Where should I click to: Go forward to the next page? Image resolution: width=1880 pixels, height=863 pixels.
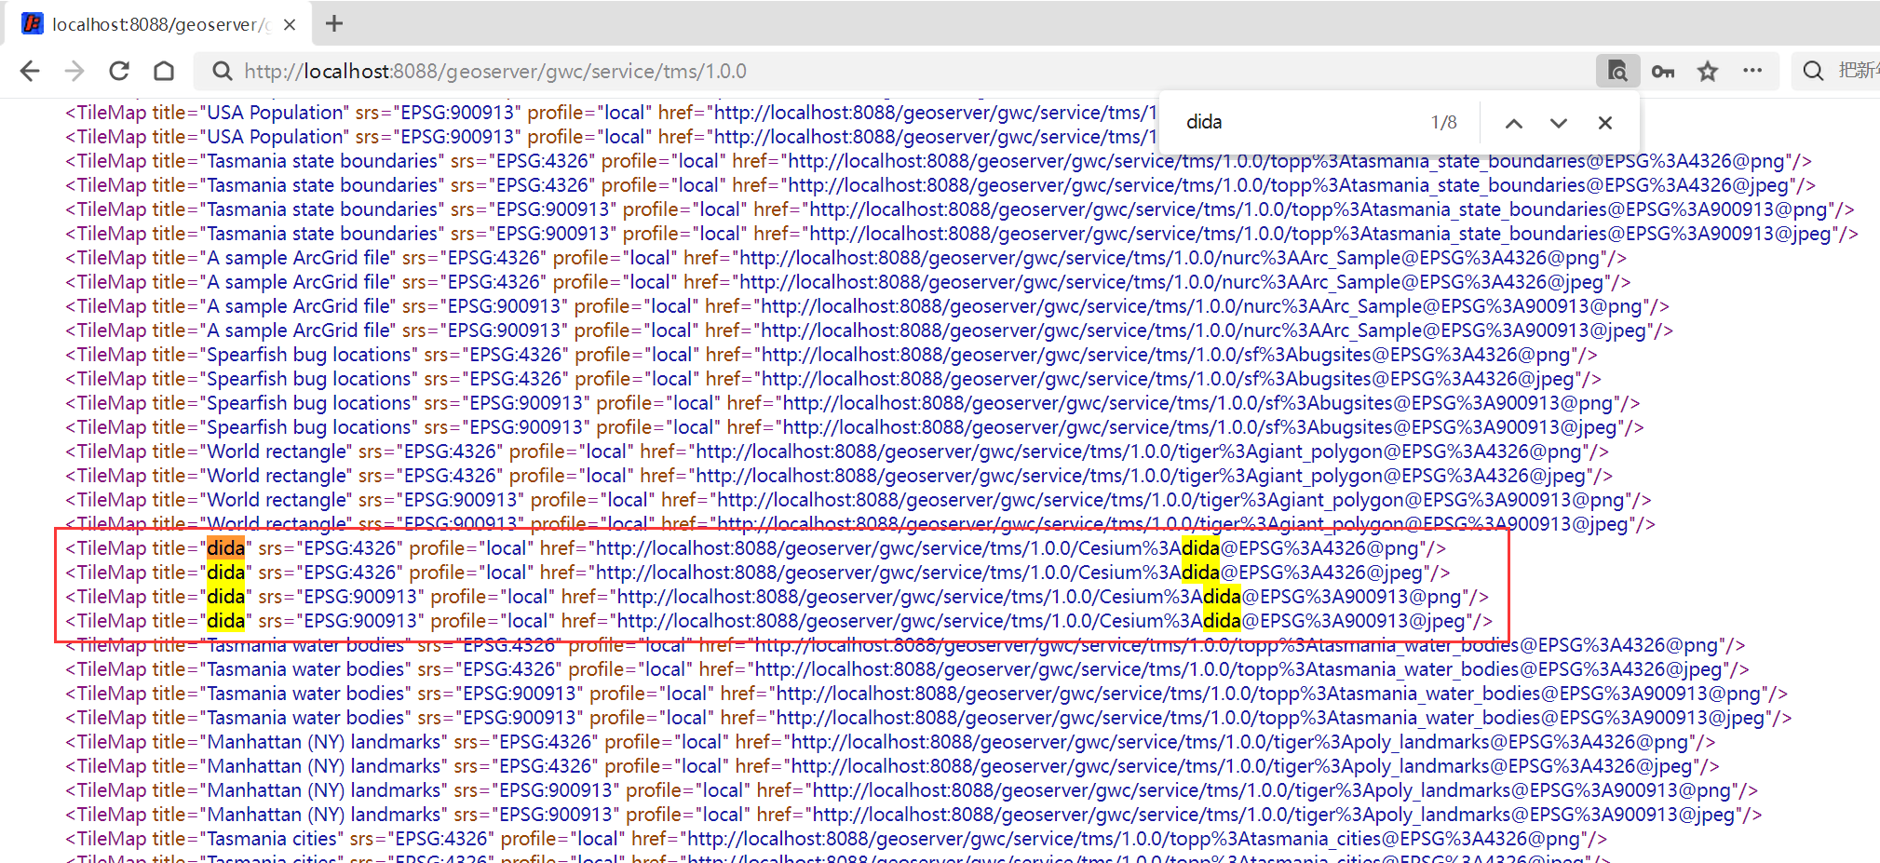pos(74,71)
